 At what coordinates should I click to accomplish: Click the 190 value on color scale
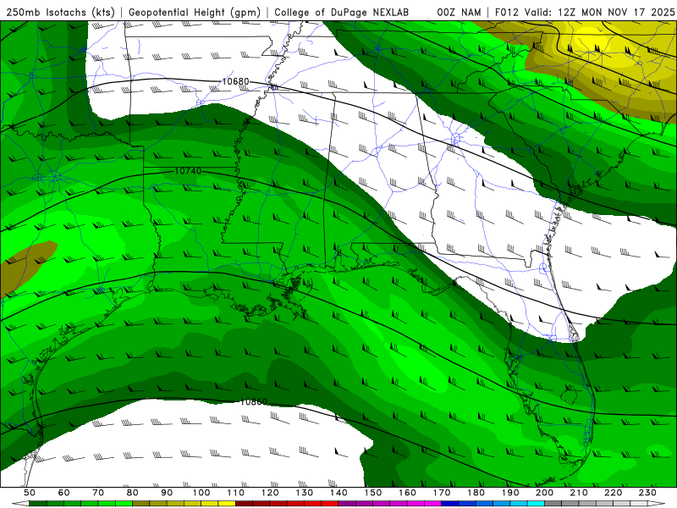(x=510, y=493)
